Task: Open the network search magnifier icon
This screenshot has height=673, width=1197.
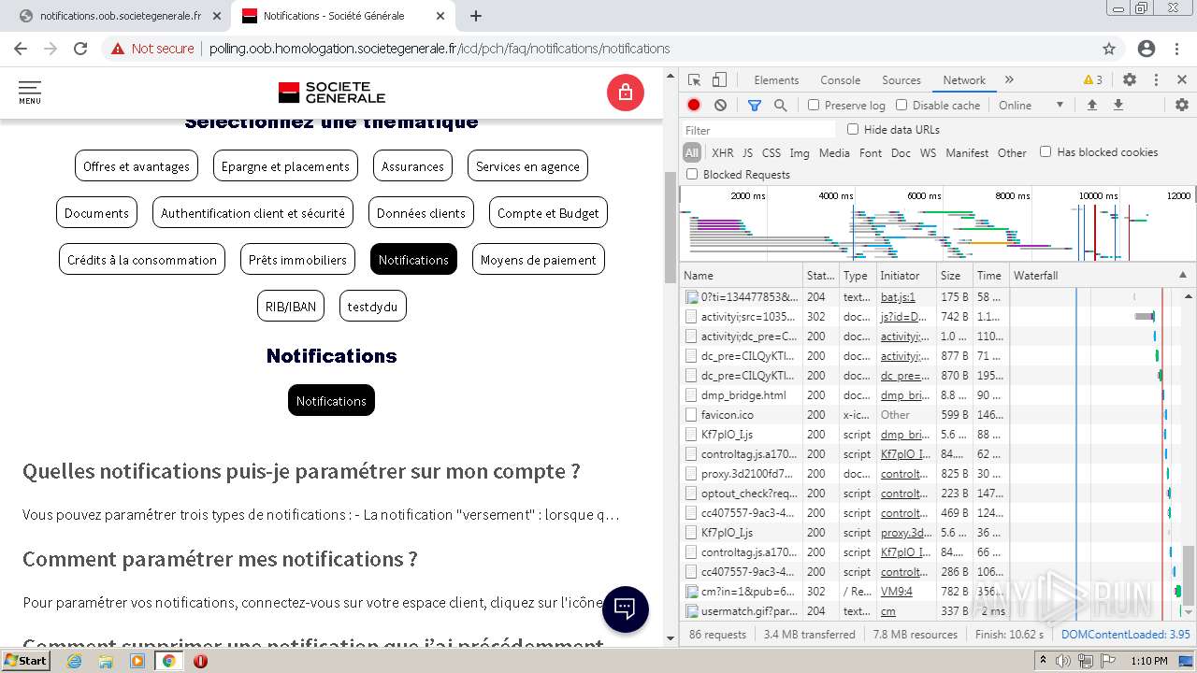Action: point(780,105)
